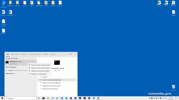Select the "2019" Excel file on desktop
Viewport: 179px width, 100px height.
[x=166, y=3]
